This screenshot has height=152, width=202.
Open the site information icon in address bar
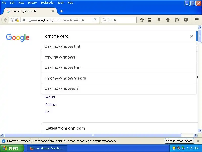tap(12, 20)
